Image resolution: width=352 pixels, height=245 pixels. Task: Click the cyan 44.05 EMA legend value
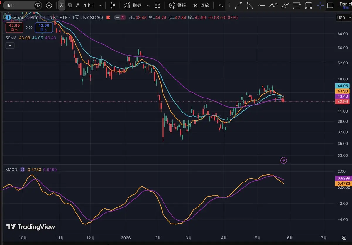(38, 38)
